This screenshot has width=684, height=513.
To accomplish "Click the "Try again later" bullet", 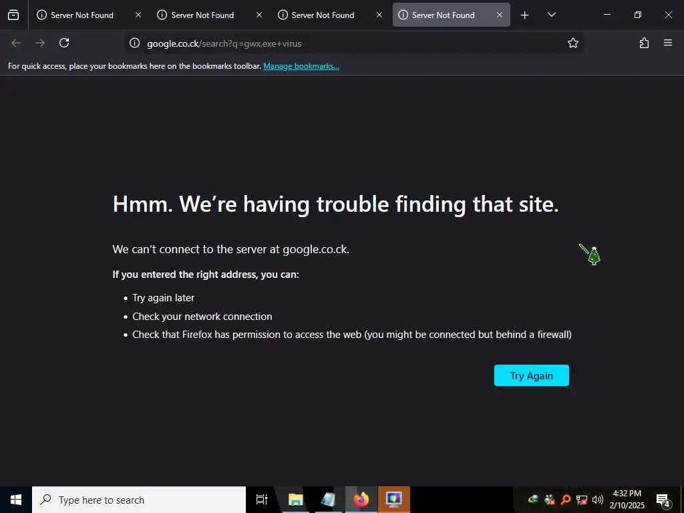I will click(163, 298).
